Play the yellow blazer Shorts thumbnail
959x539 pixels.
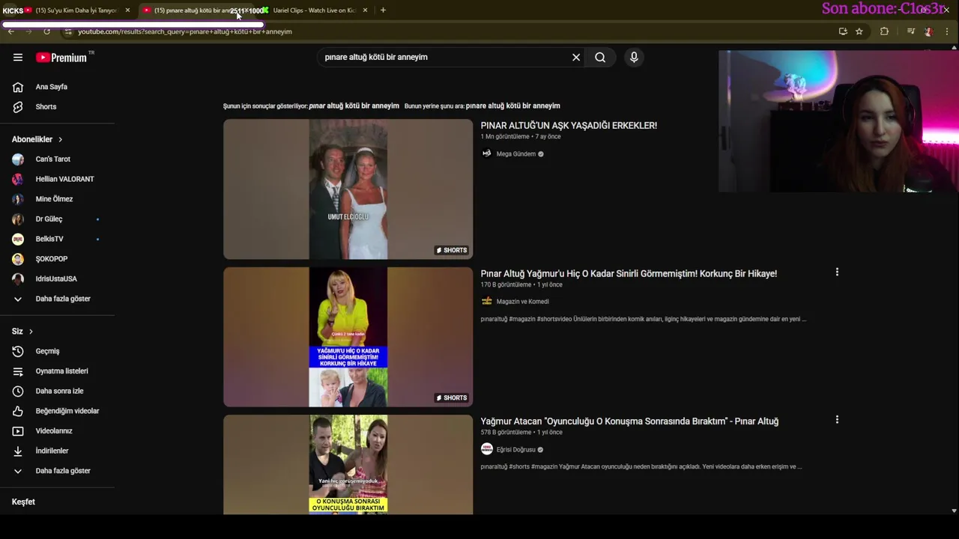[x=348, y=337]
